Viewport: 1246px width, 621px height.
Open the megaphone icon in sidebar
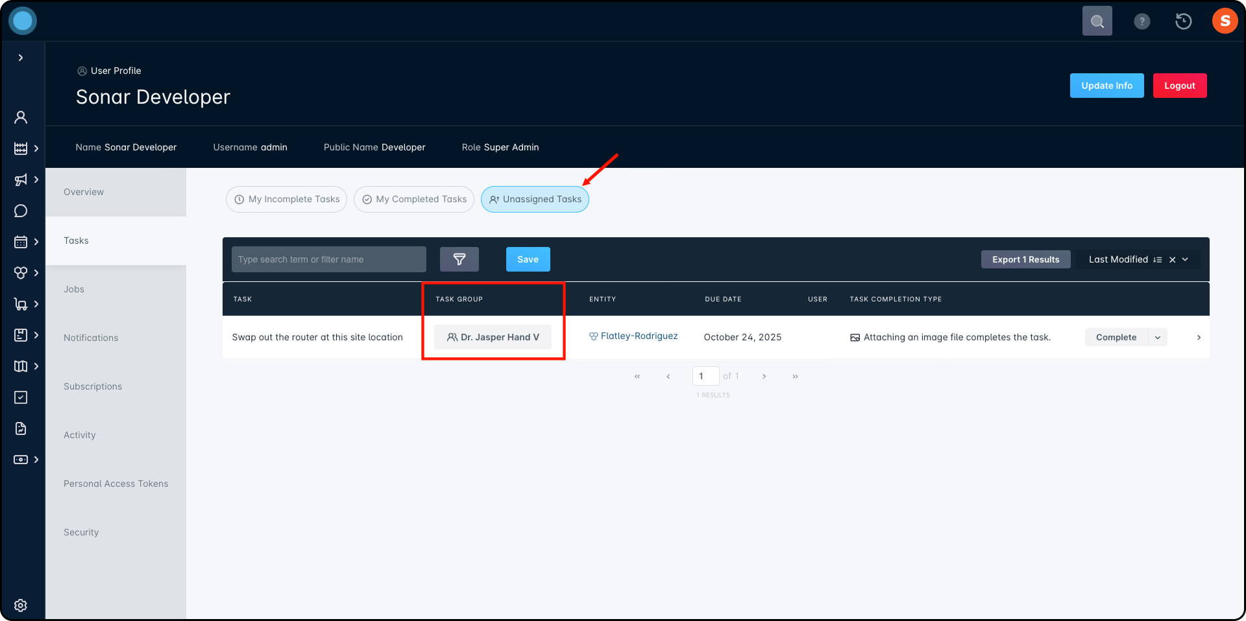[21, 180]
